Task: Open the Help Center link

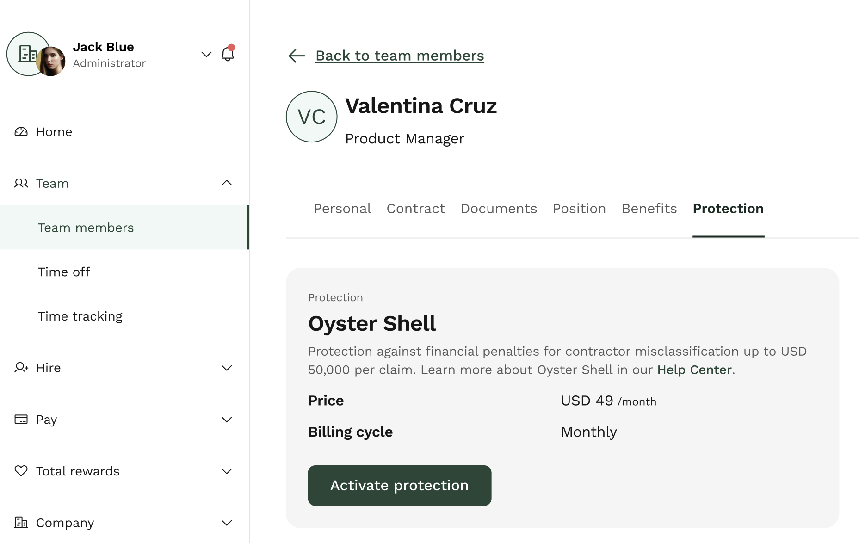Action: point(694,370)
